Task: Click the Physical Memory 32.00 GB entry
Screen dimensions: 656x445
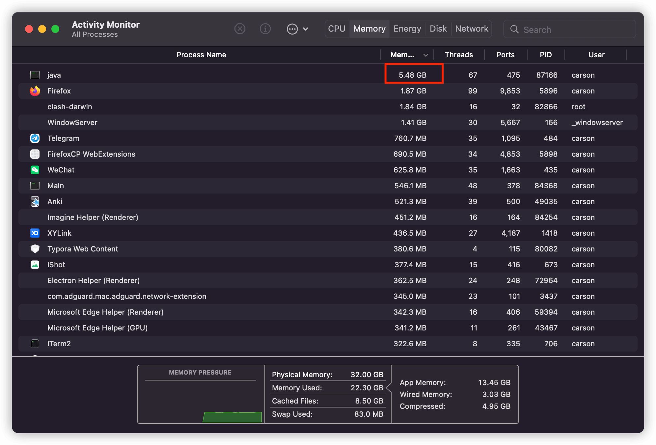Action: click(x=328, y=375)
